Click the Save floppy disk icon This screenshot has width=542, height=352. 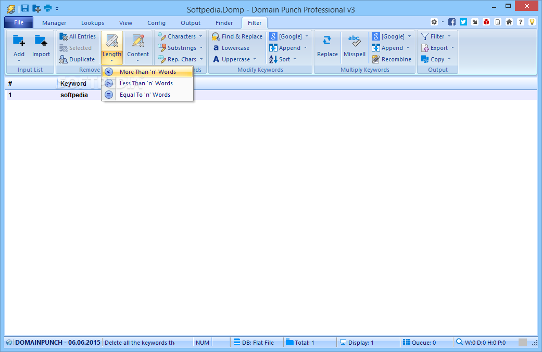pos(24,8)
